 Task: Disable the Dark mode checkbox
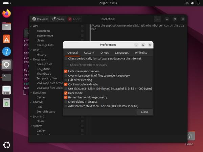point(66,93)
